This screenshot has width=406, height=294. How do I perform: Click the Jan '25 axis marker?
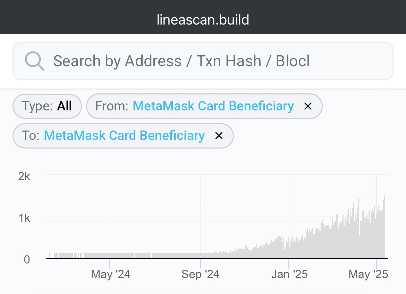289,274
